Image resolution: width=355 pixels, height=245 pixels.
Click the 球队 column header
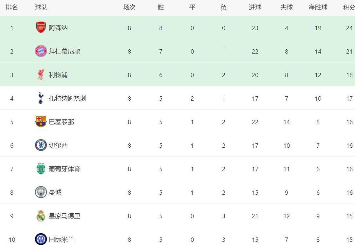[x=41, y=8]
